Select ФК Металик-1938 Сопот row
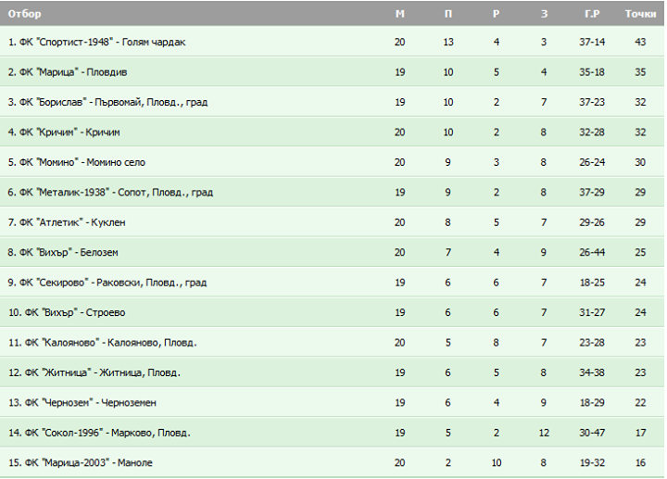This screenshot has height=479, width=667. 332,193
